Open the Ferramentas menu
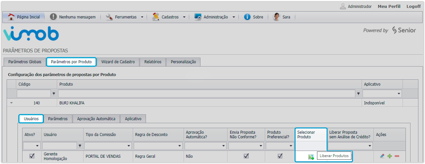This screenshot has height=164, width=425. click(x=125, y=17)
